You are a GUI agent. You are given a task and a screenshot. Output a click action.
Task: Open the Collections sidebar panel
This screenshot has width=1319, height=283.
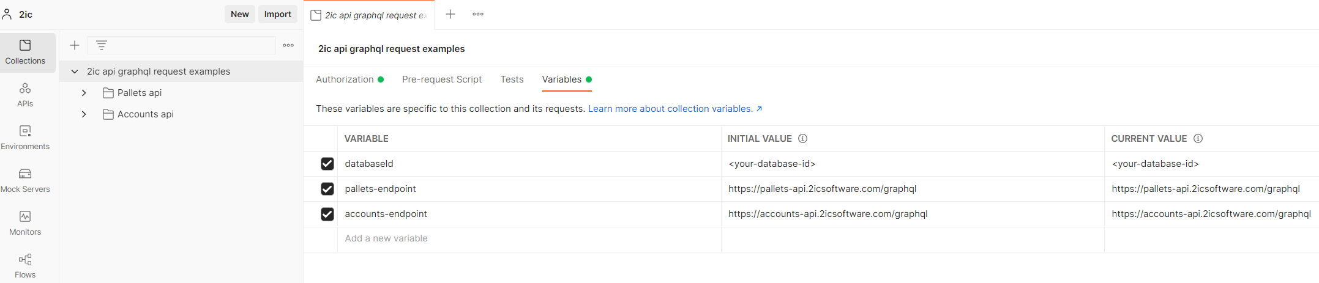pos(25,52)
